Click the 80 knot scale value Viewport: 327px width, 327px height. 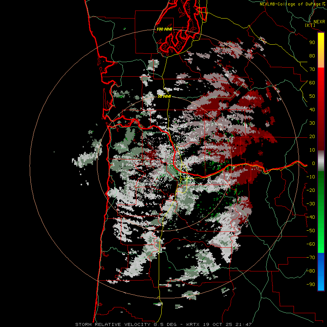click(312, 56)
